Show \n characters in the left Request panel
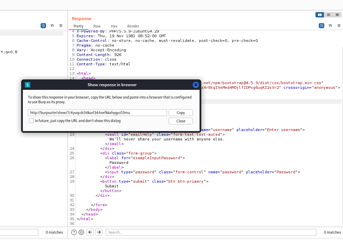Image resolution: width=343 pixels, height=240 pixels. tap(52, 25)
